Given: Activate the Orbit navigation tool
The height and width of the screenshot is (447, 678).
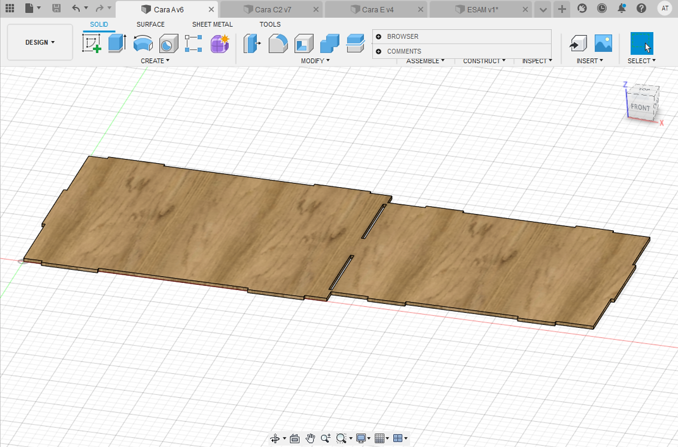Looking at the screenshot, I should 275,438.
